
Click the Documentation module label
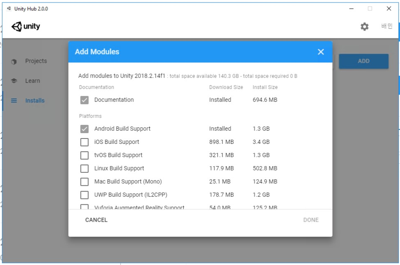coord(114,100)
